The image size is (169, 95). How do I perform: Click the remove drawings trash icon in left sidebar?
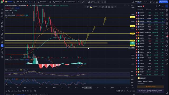2,57
